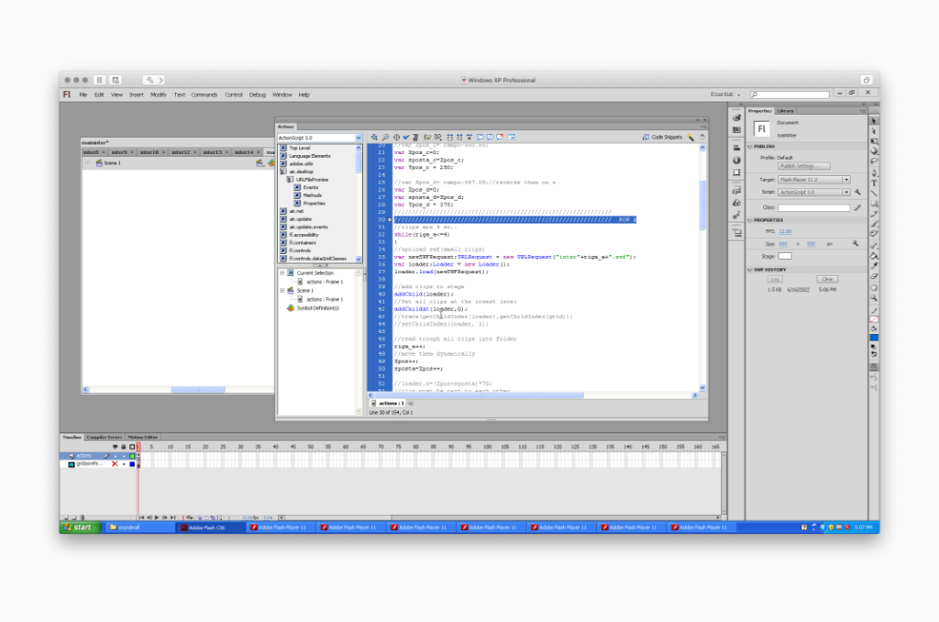939x622 pixels.
Task: Toggle red X visibility of gridasrefe layer
Action: coord(115,464)
